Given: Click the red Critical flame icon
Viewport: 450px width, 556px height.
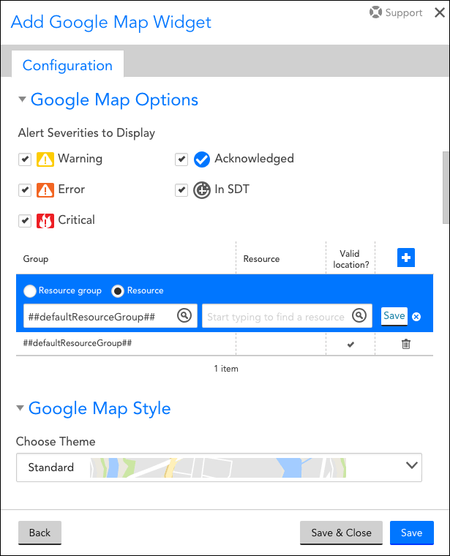Looking at the screenshot, I should pyautogui.click(x=45, y=221).
